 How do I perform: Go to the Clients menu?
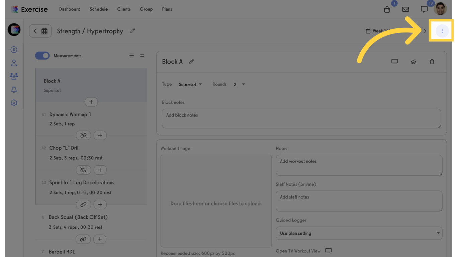pos(124,9)
